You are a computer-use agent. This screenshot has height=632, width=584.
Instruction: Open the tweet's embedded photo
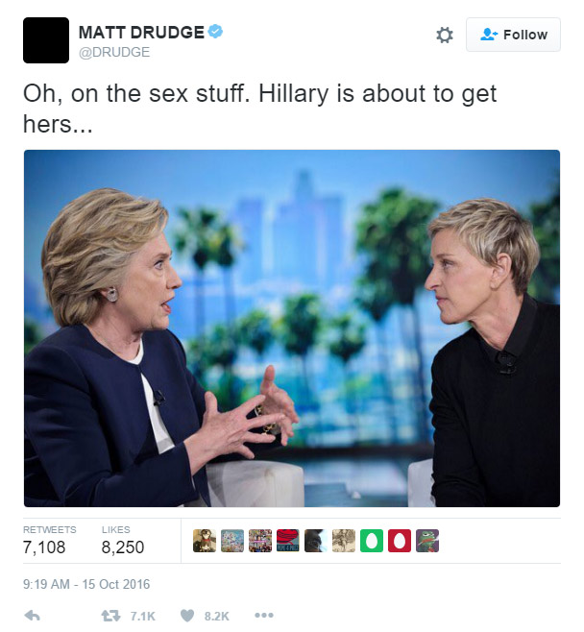coord(292,328)
